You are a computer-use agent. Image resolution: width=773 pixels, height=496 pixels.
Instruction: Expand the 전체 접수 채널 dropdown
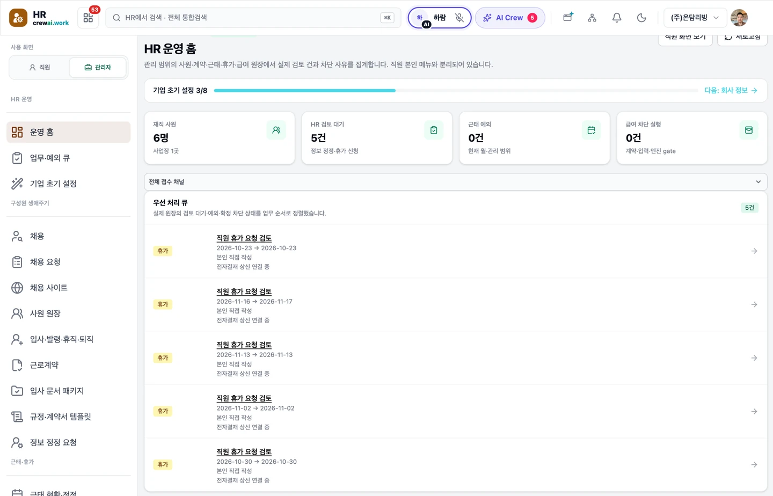coord(456,182)
